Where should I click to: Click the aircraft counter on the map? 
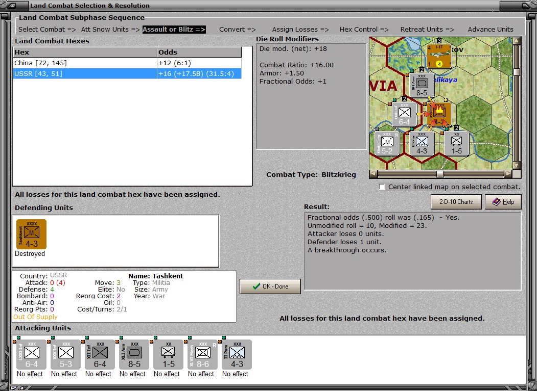439,56
